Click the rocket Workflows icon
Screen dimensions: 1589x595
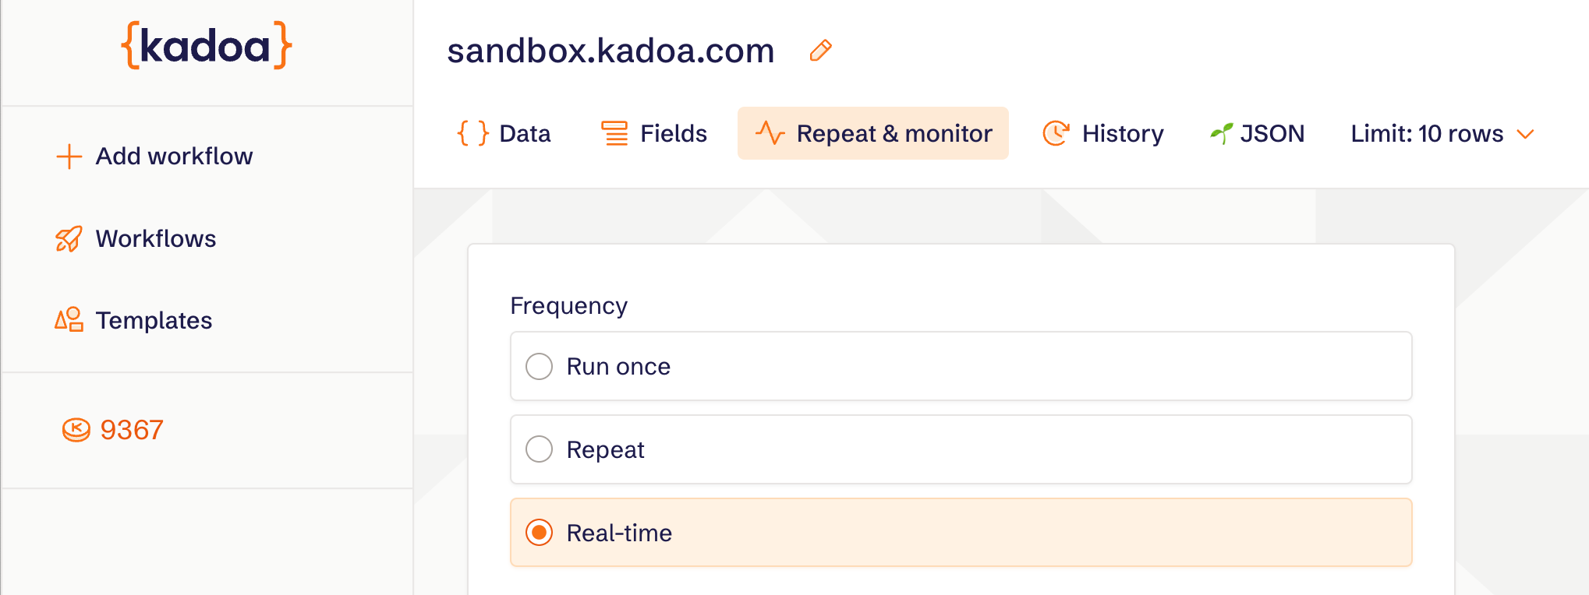coord(69,239)
